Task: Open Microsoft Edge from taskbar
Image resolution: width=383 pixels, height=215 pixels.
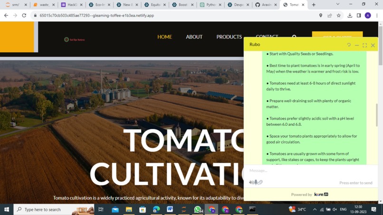Action: tap(156, 209)
